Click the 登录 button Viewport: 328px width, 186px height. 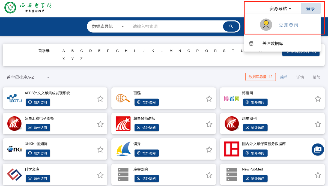311,8
